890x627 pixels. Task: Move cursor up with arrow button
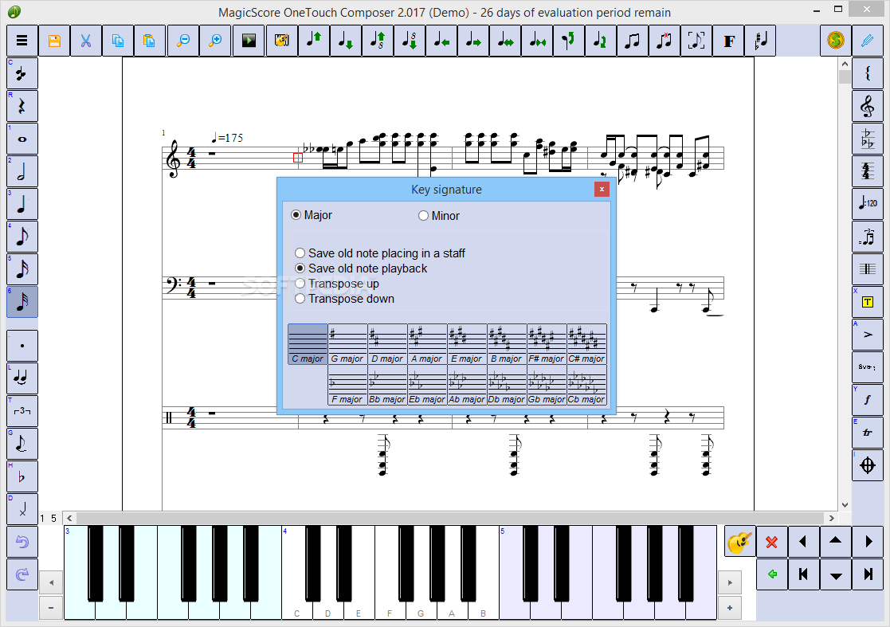(836, 542)
